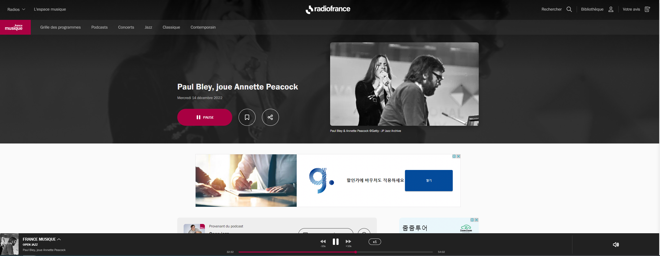Open the Votre avis text link
Screen dimensions: 660x256
coord(631,9)
